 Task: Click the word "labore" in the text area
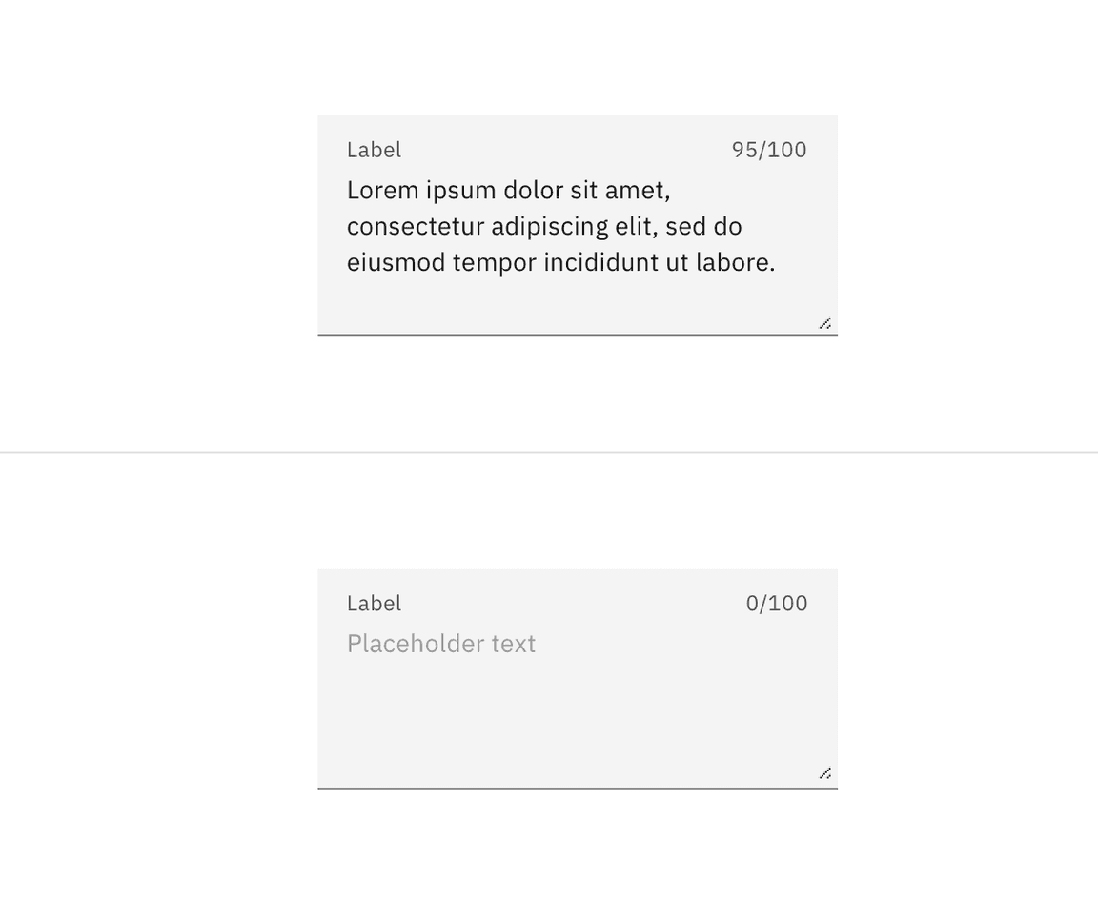click(x=731, y=263)
